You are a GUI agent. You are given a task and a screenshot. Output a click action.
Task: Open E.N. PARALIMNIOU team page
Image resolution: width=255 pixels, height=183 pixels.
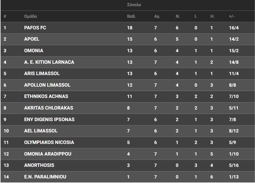[45, 177]
